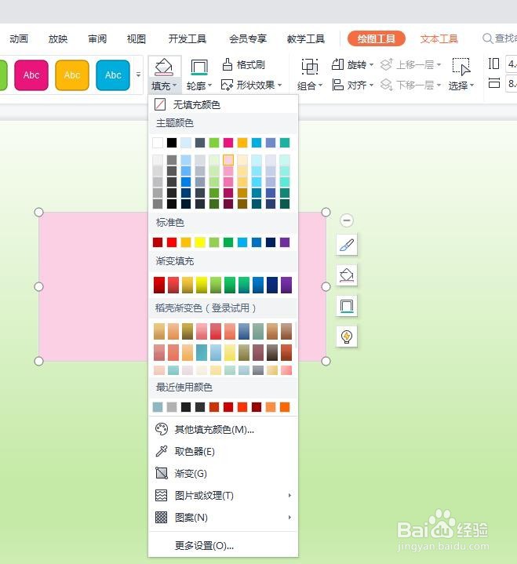Apply the pink Abc shape style
Screen dimensions: 517x564
pyautogui.click(x=31, y=75)
